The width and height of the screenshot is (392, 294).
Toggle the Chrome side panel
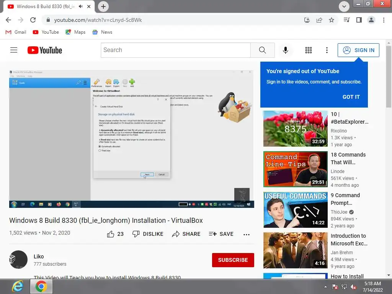pos(359,20)
